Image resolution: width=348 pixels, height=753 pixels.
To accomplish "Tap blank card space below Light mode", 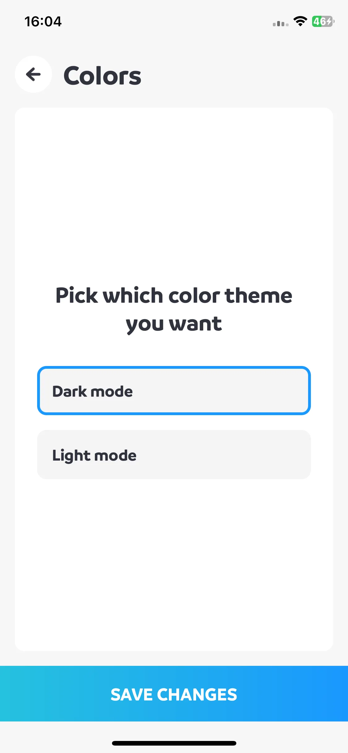I will (174, 563).
